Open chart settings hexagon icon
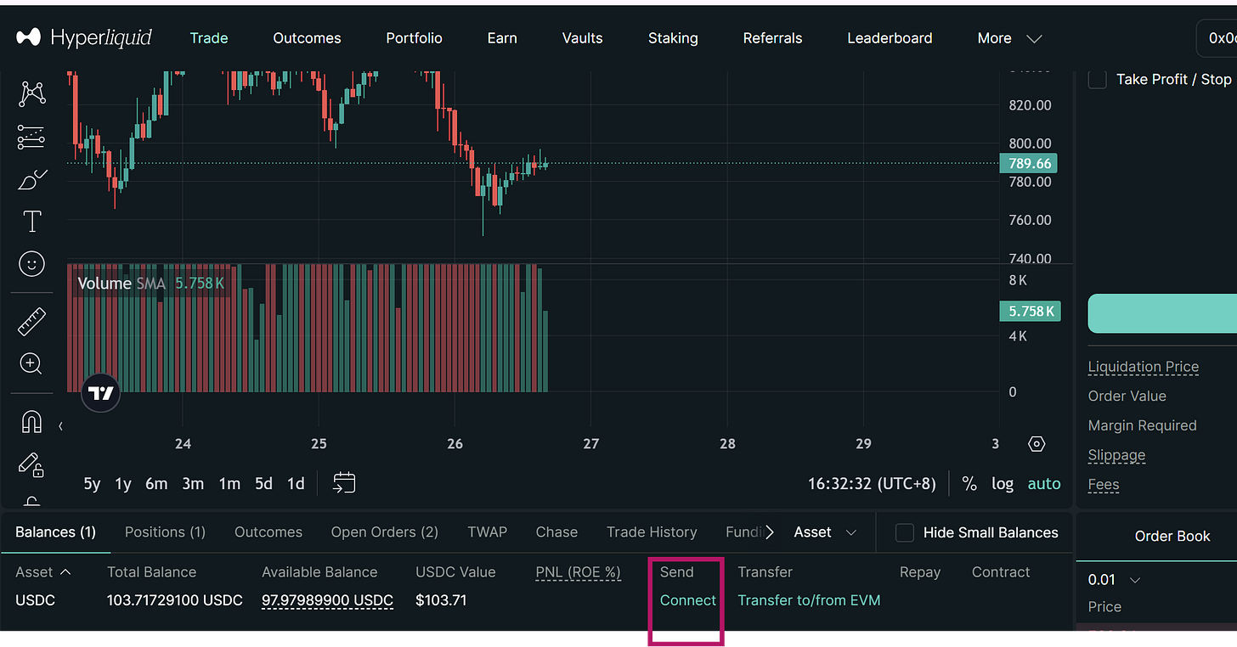The height and width of the screenshot is (647, 1237). pyautogui.click(x=1036, y=444)
